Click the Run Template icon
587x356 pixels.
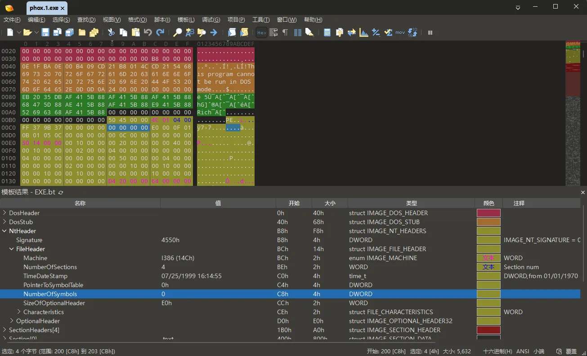pos(244,32)
